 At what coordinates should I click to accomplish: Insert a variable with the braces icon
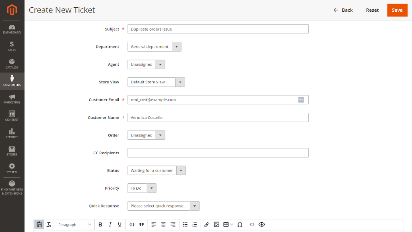[x=132, y=224]
